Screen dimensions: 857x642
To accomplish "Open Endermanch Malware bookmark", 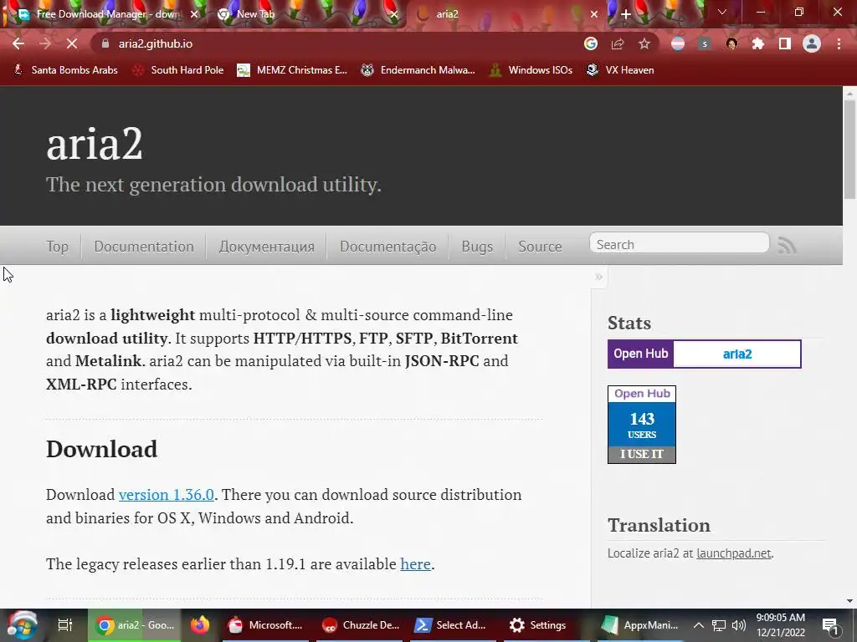I will coord(418,70).
